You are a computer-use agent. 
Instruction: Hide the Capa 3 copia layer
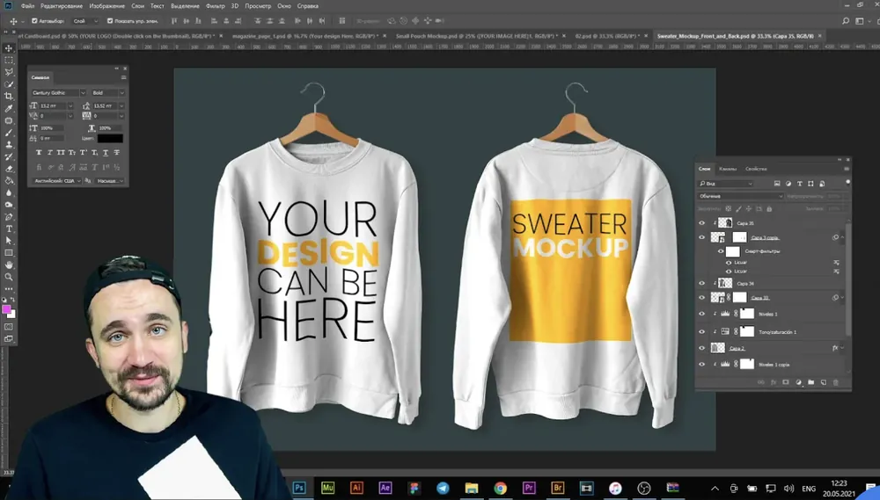tap(701, 237)
